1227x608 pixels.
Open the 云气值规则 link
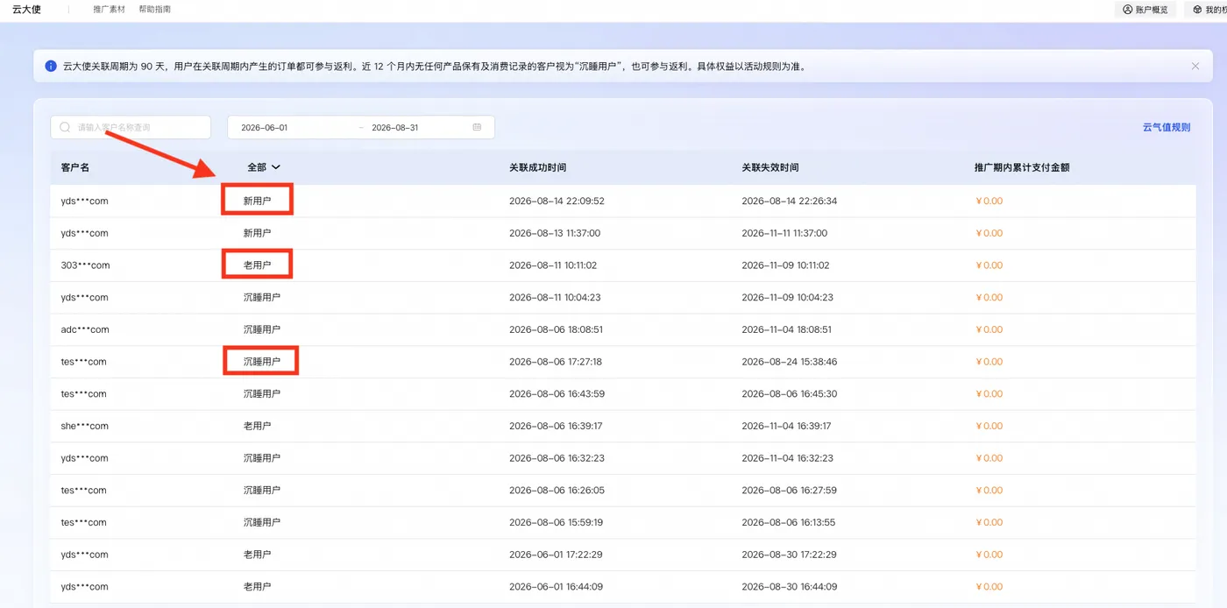click(1167, 127)
